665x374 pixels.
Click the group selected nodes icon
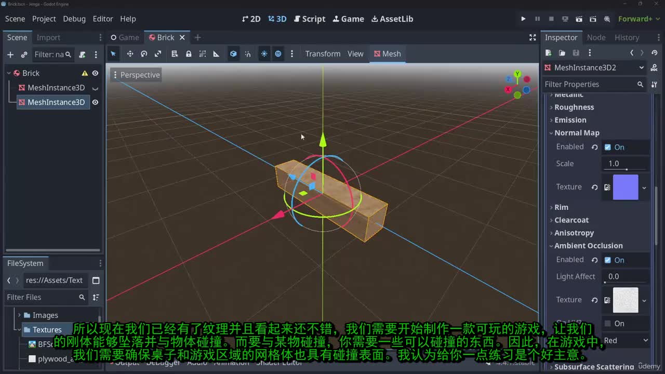tap(203, 54)
